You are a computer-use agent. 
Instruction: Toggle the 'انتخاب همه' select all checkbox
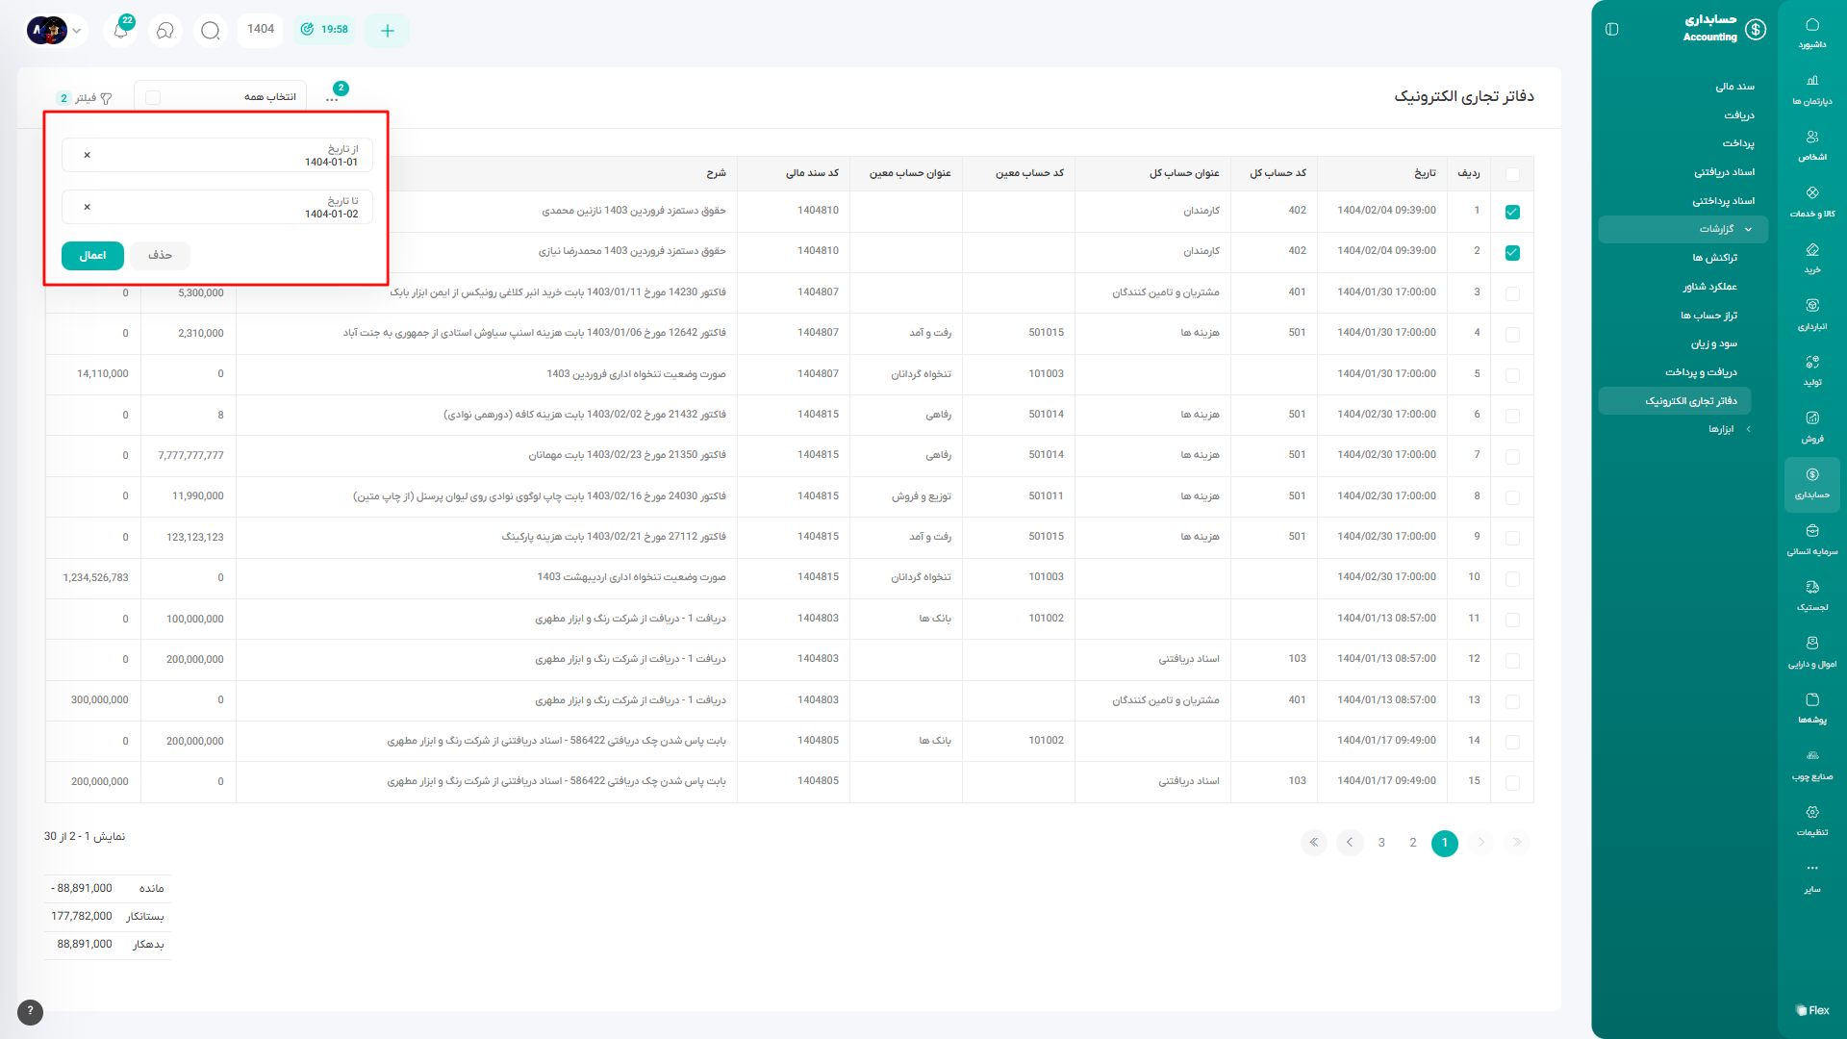153,97
